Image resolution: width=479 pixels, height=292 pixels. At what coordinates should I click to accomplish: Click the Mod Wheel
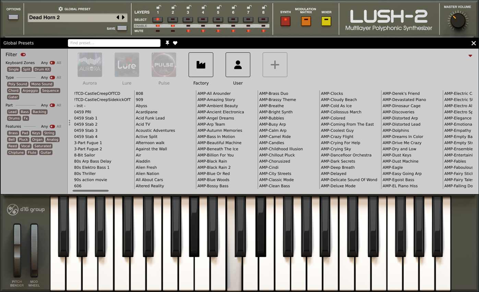[34, 251]
